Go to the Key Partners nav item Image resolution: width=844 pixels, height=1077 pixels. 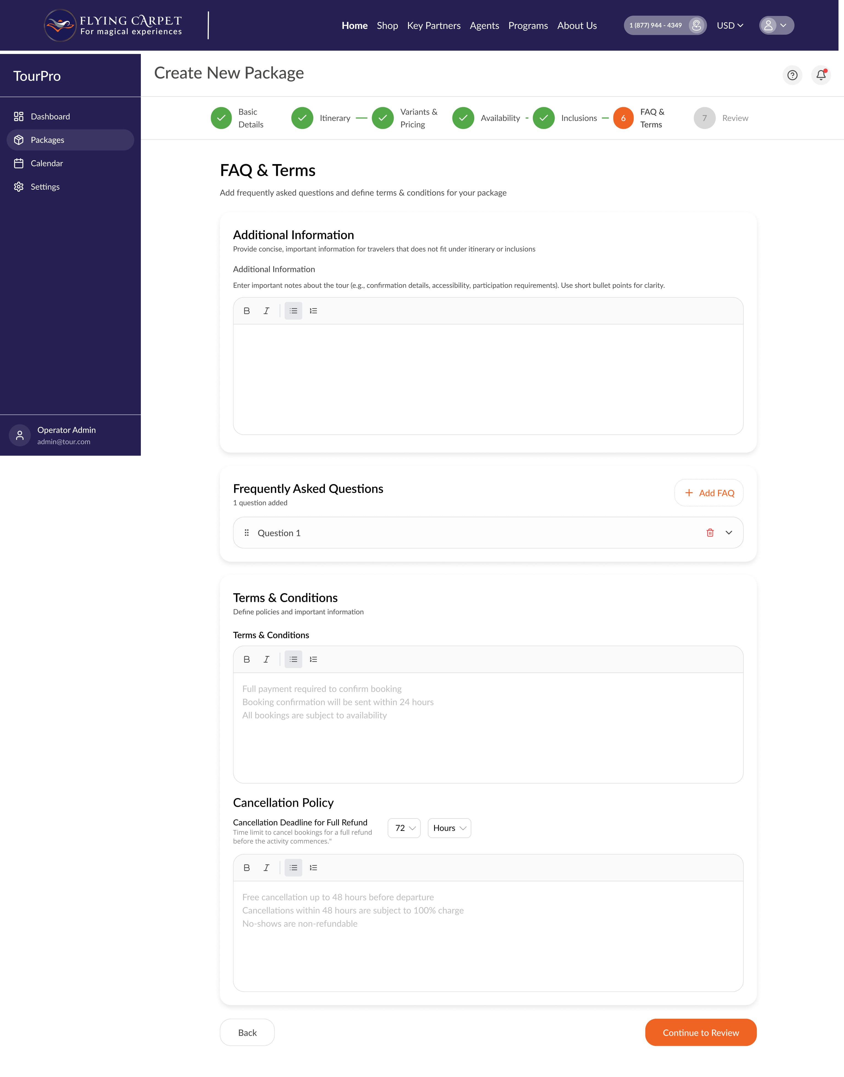433,25
